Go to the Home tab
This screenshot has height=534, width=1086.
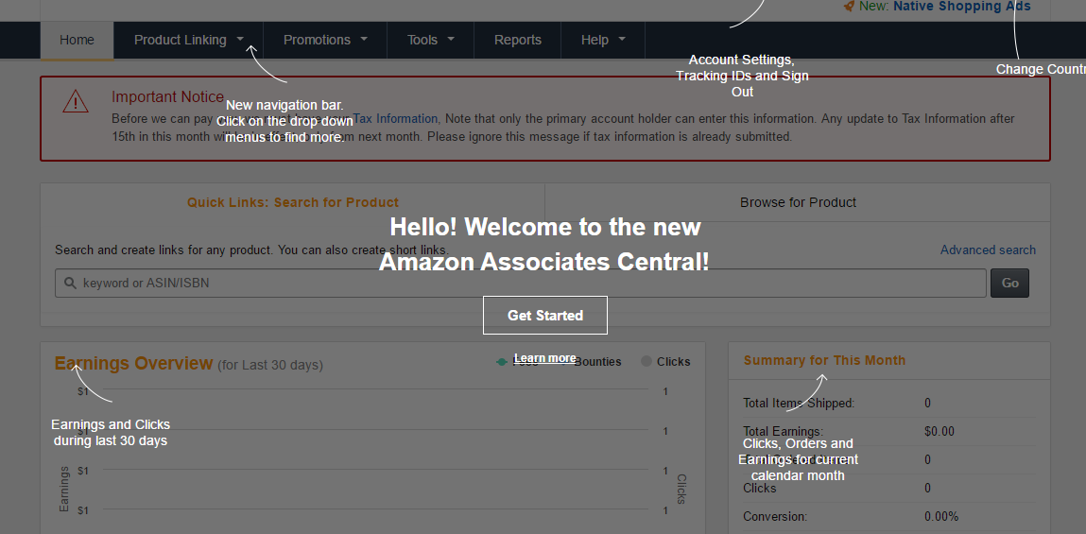click(x=77, y=41)
